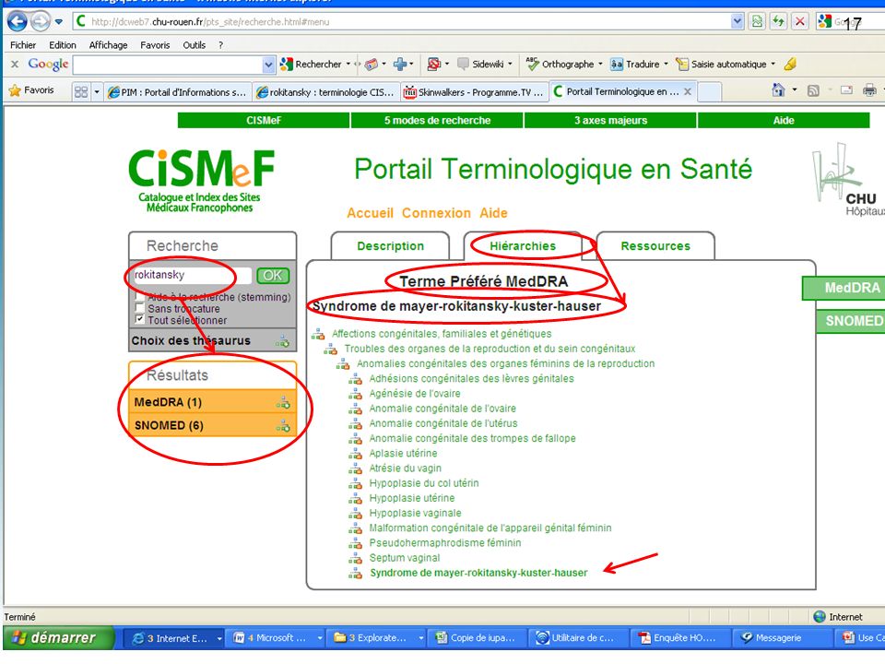Click tree icon beside Agénésie de l'ovaire

[355, 394]
